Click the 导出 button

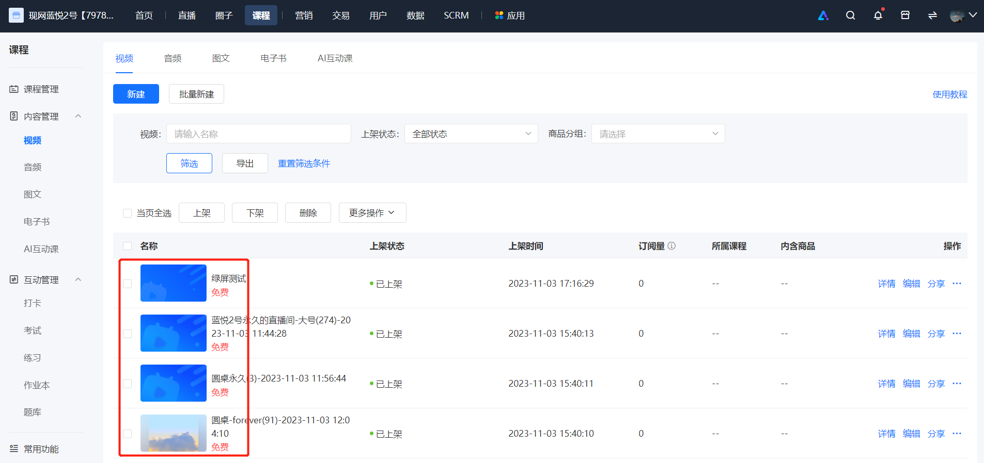pos(245,163)
